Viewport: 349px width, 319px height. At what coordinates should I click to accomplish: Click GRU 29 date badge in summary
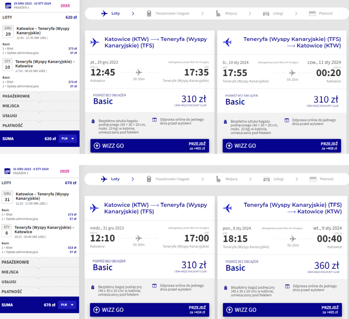click(x=8, y=32)
